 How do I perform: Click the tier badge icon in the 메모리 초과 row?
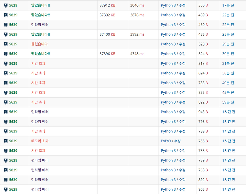pos(6,141)
